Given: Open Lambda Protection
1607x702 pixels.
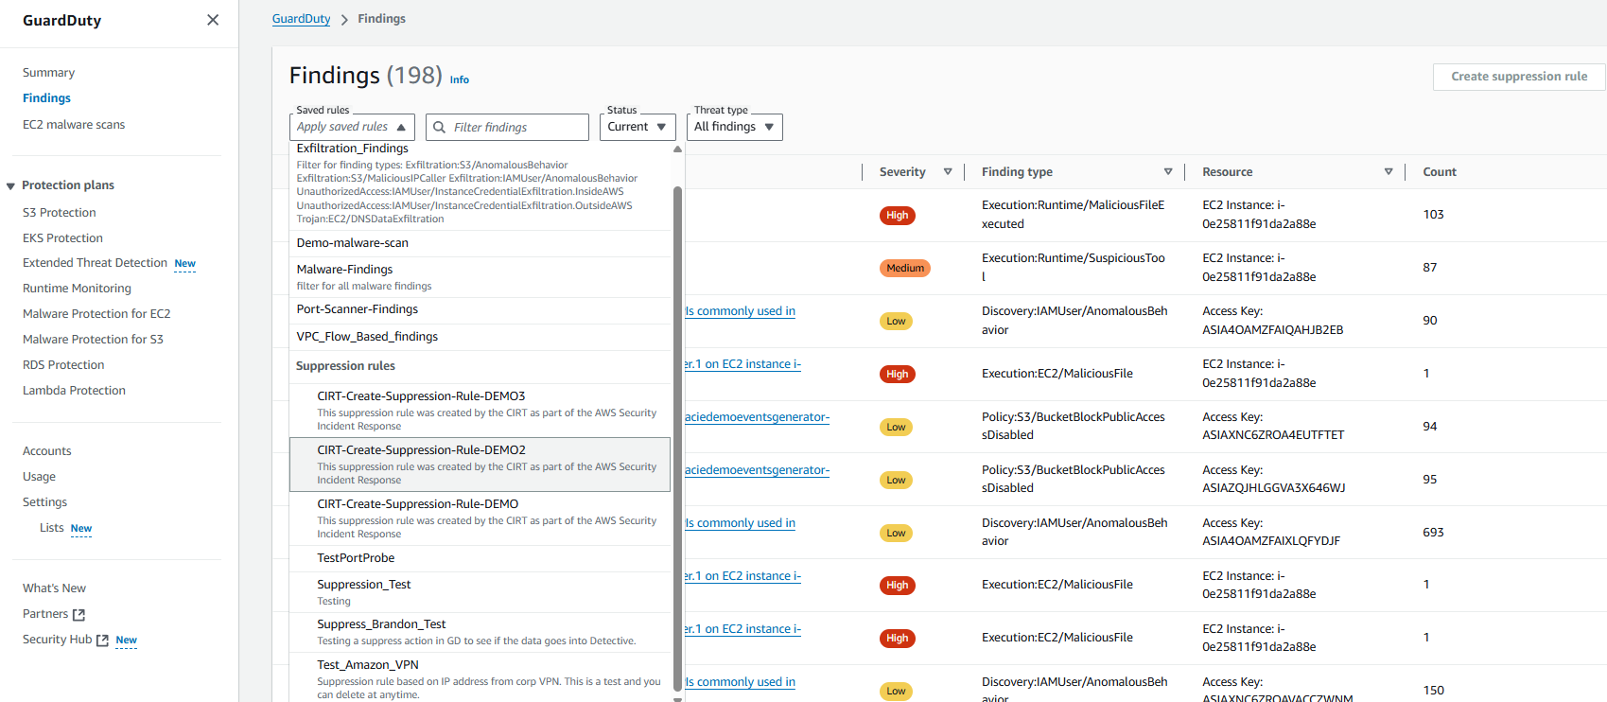Looking at the screenshot, I should pos(74,391).
